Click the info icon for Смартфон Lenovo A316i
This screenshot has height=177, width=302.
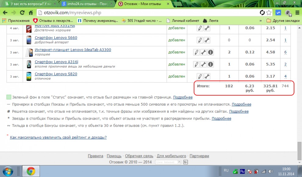click(x=210, y=64)
